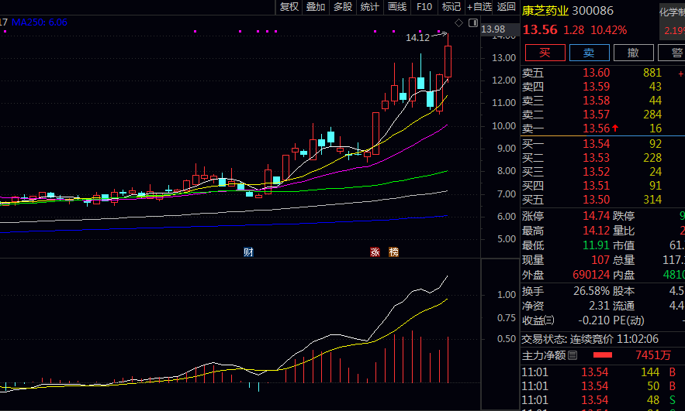This screenshot has width=685, height=411.
Task: Select the 画线 drawing tool
Action: [397, 7]
